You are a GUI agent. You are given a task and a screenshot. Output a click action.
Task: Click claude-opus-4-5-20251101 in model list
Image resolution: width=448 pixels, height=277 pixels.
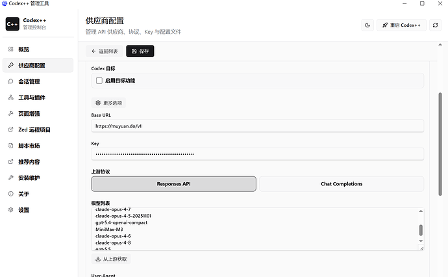point(123,216)
